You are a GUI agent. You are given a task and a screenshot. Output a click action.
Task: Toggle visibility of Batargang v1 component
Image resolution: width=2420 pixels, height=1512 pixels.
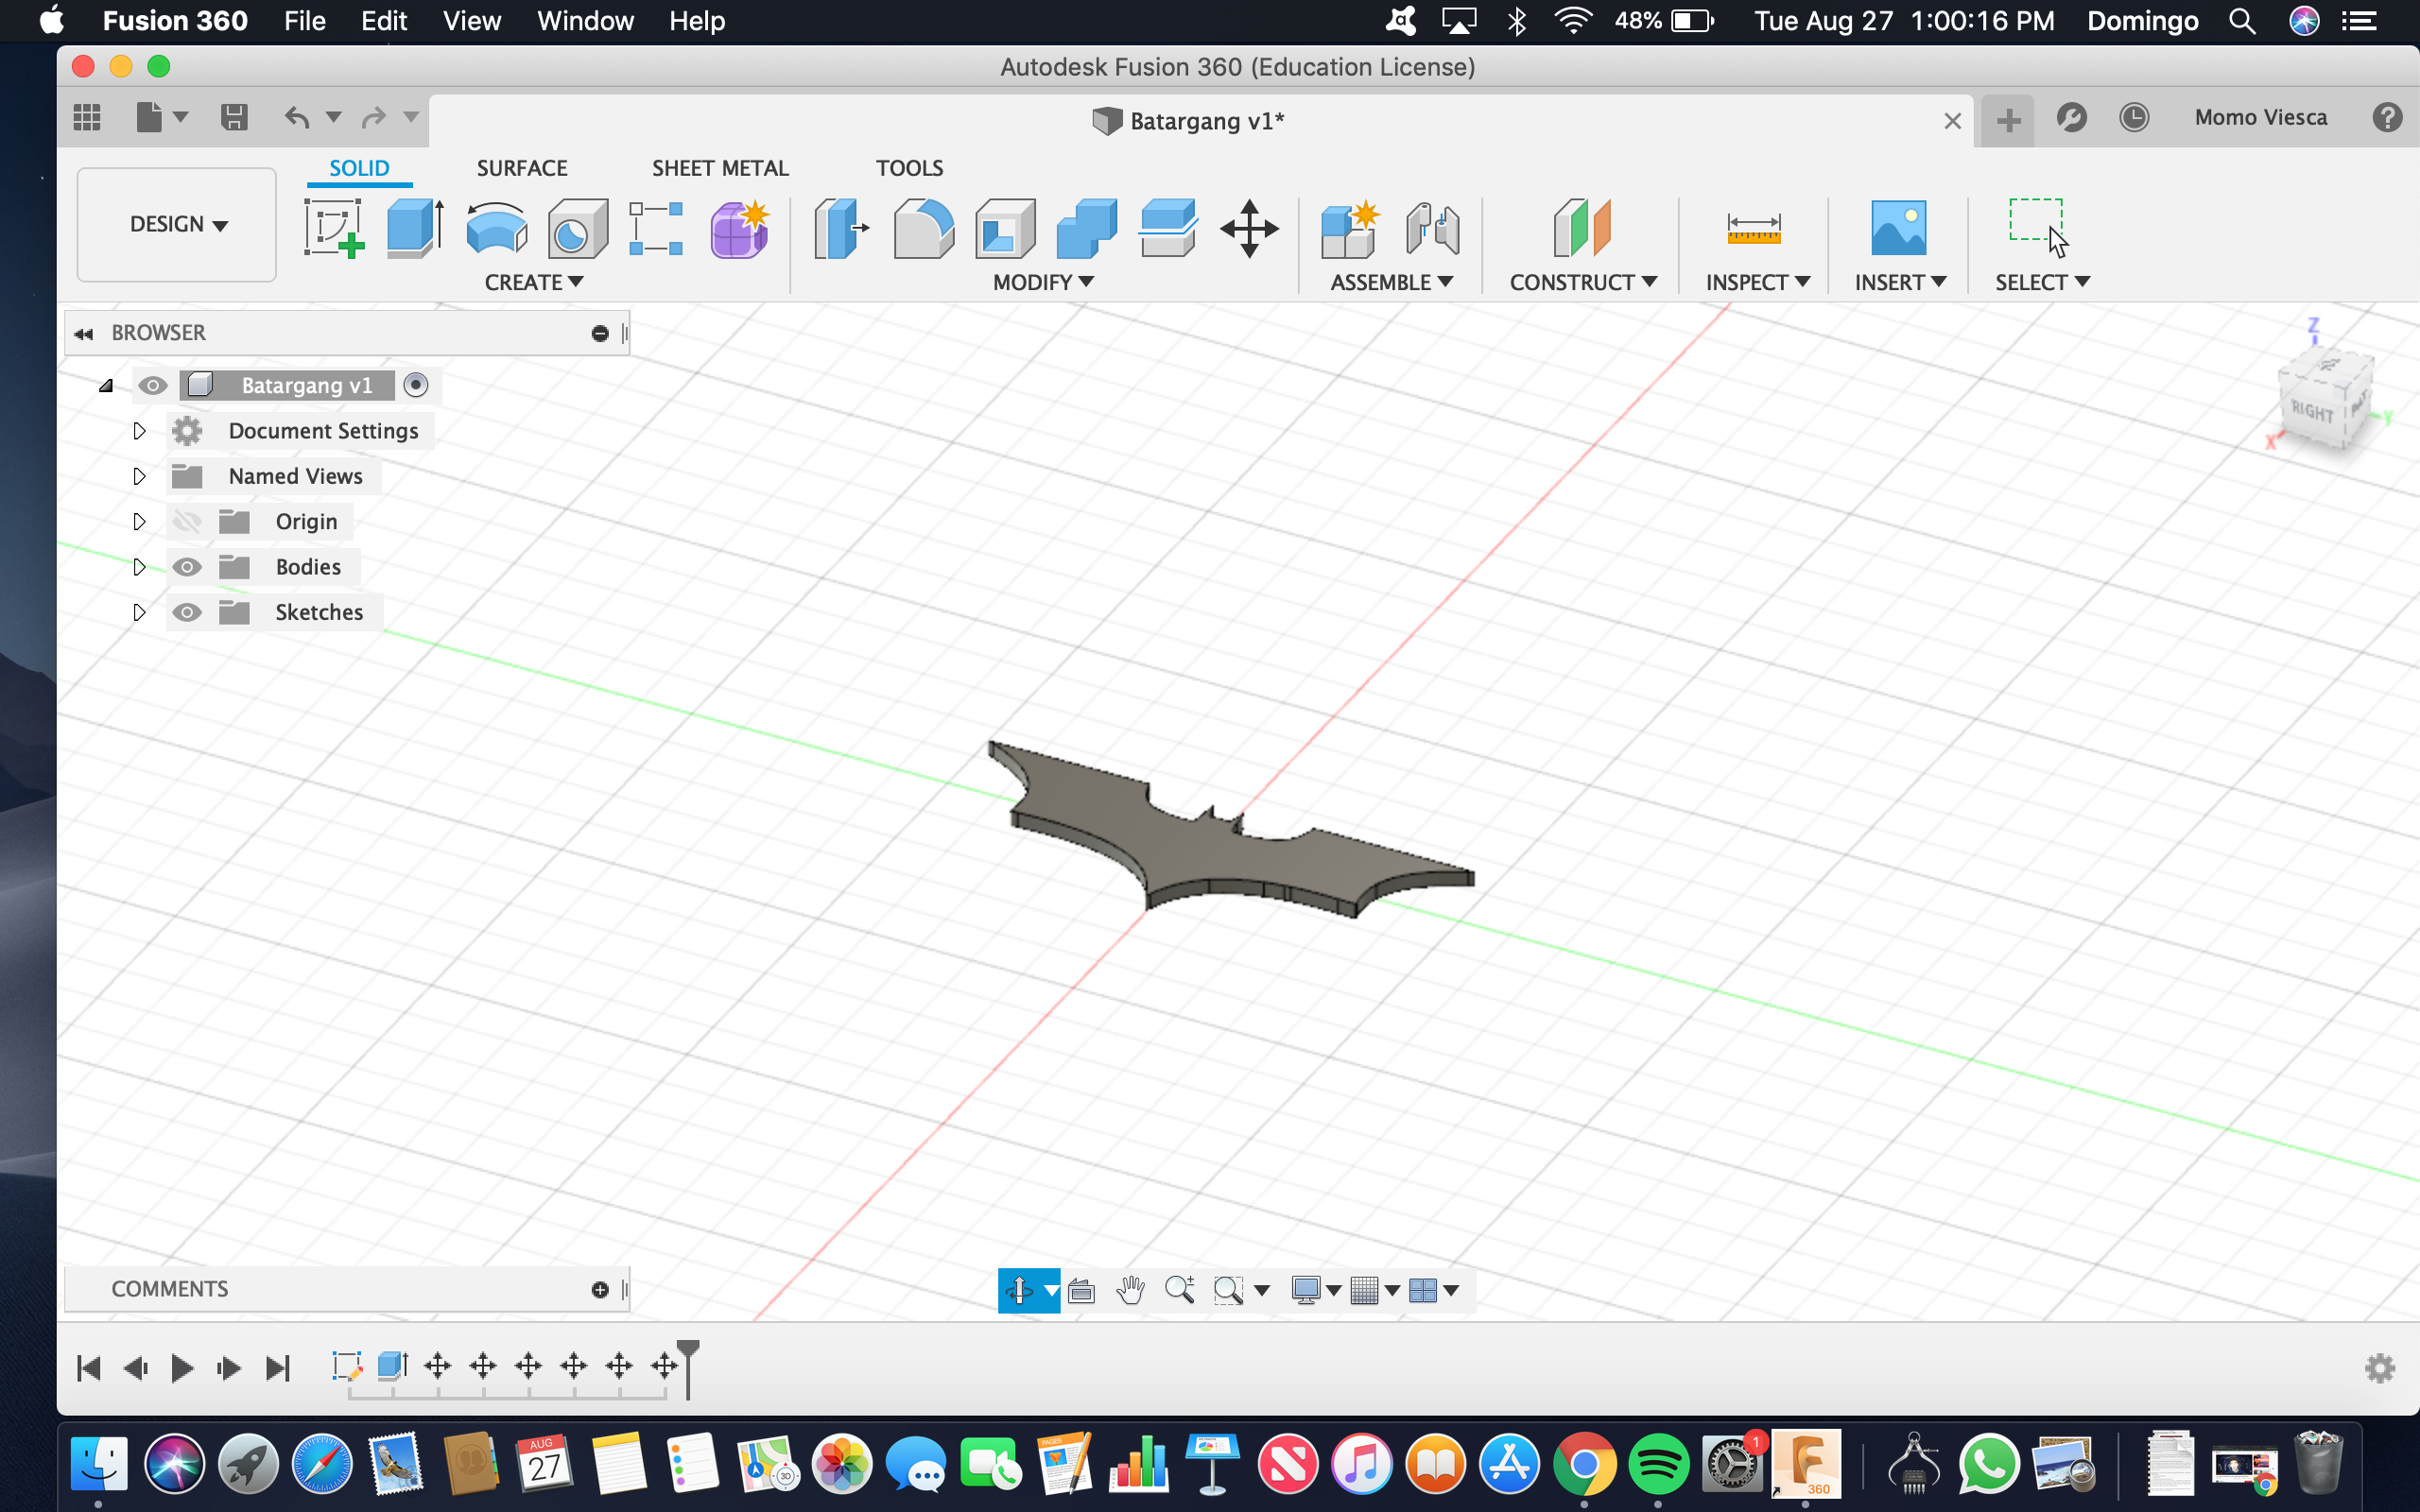pos(153,385)
